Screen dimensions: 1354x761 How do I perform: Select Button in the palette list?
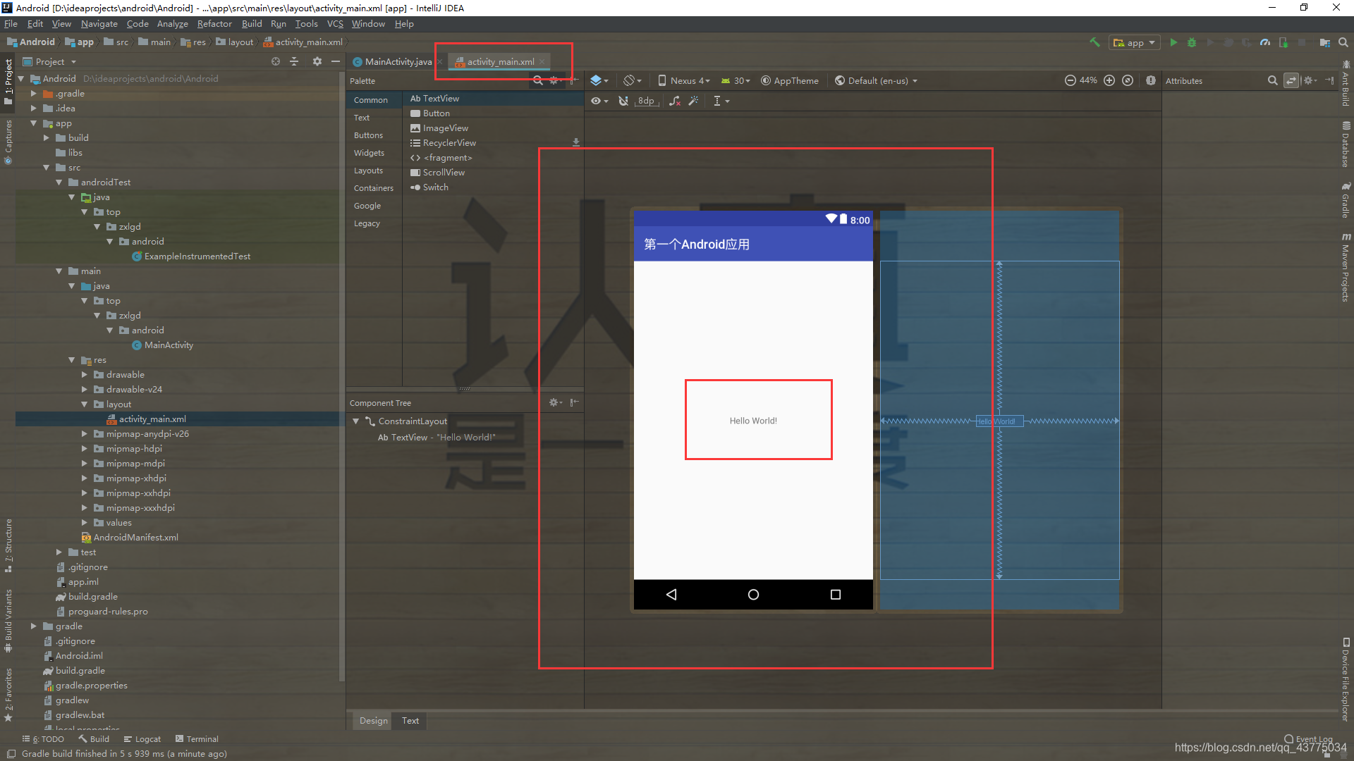436,113
